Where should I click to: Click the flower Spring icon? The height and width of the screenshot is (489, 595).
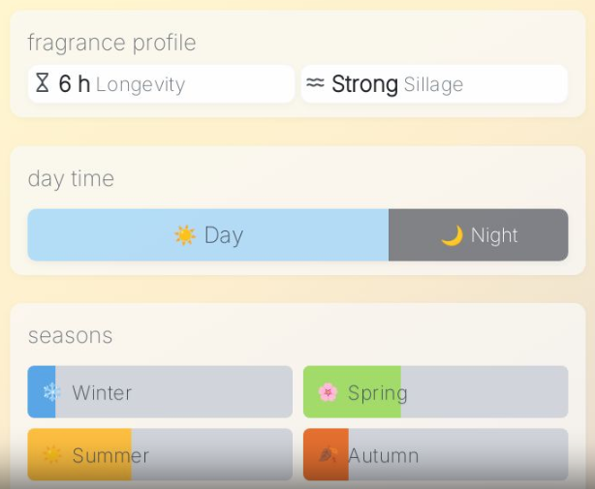[328, 392]
